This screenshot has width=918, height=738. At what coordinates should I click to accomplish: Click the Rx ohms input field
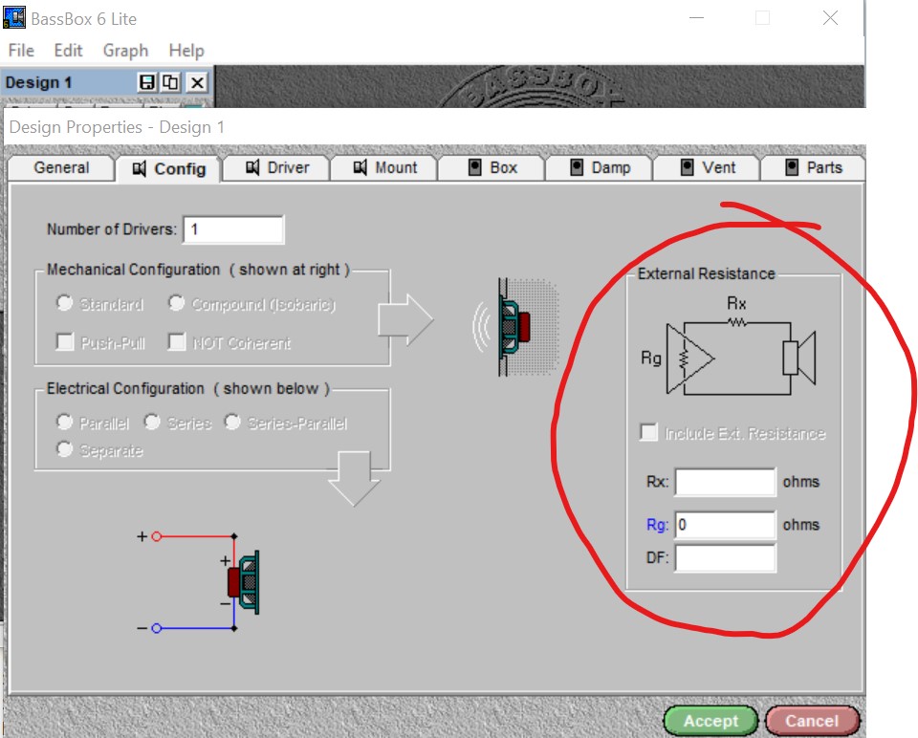tap(726, 482)
